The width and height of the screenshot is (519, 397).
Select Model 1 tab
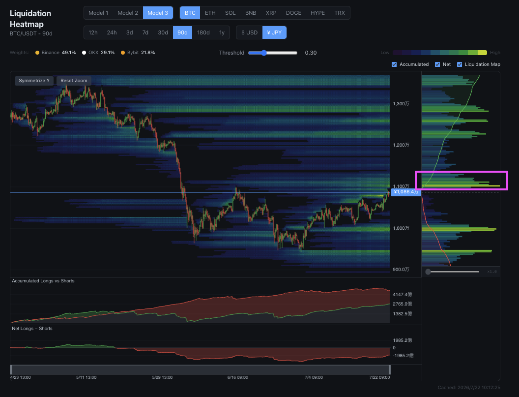(x=98, y=13)
